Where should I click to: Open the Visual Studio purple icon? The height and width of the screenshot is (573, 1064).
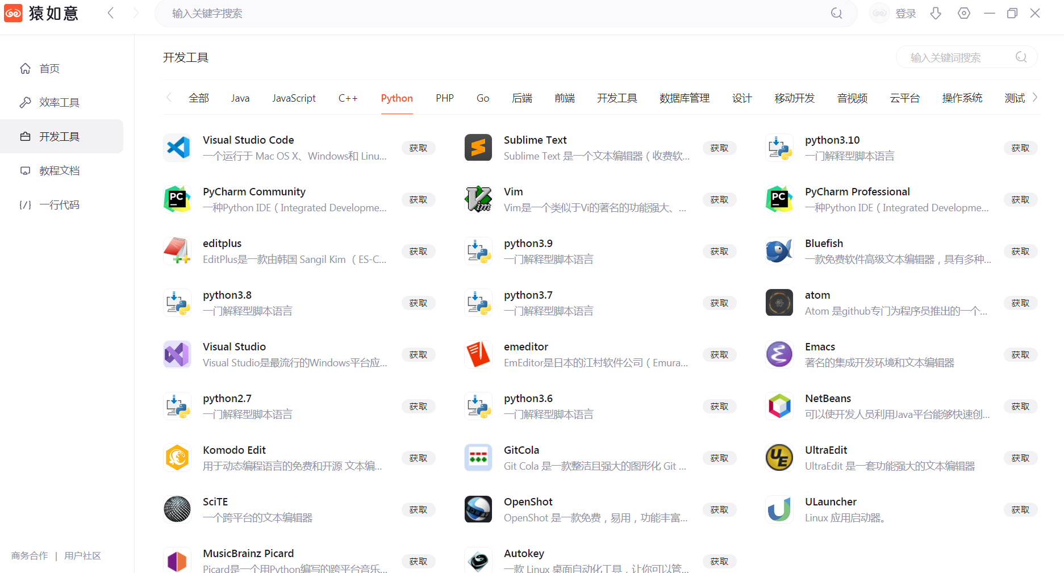(x=177, y=354)
